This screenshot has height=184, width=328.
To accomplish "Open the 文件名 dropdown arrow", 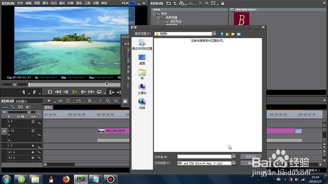I will [234, 156].
